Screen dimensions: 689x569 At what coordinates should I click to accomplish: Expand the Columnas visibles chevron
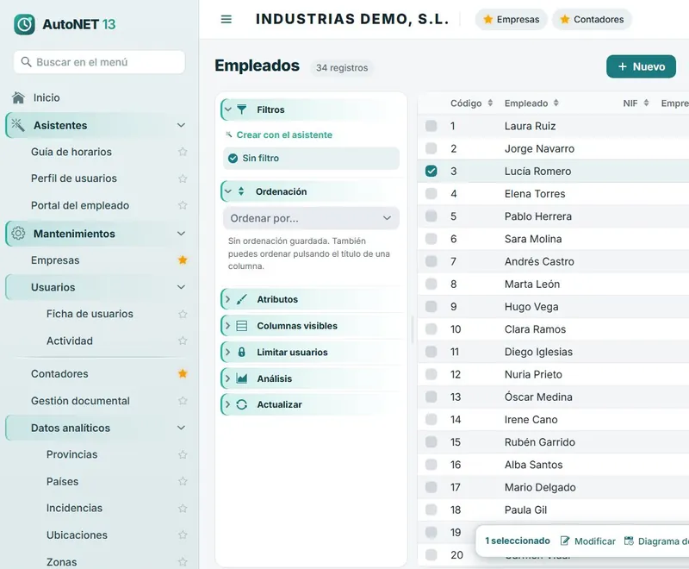tap(227, 326)
